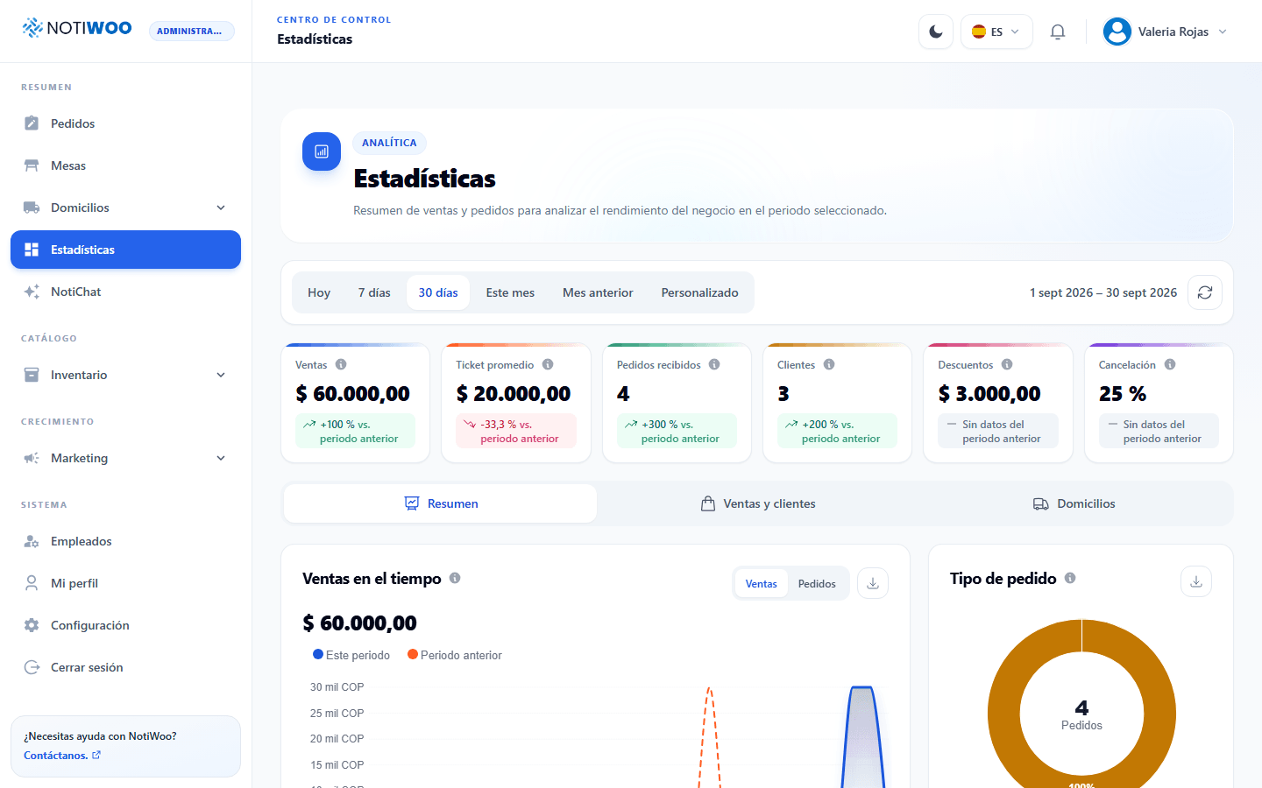Open Mesas in the sidebar
The height and width of the screenshot is (788, 1262).
(125, 165)
